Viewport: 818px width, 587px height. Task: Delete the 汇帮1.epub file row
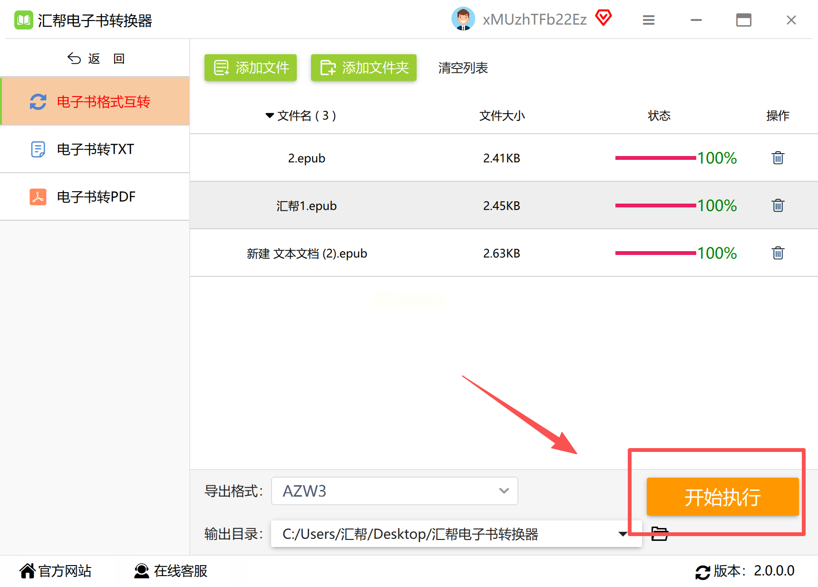pyautogui.click(x=778, y=205)
